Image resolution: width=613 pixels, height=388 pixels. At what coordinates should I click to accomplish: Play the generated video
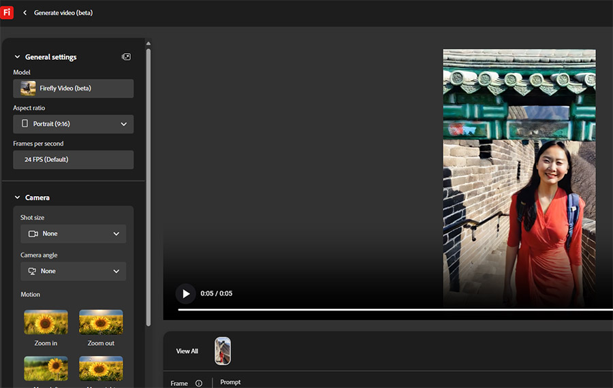185,293
